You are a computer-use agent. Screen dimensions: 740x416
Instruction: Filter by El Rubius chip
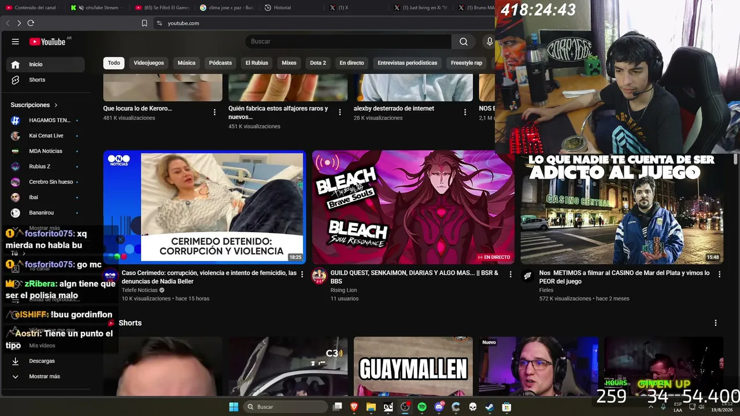[x=257, y=63]
